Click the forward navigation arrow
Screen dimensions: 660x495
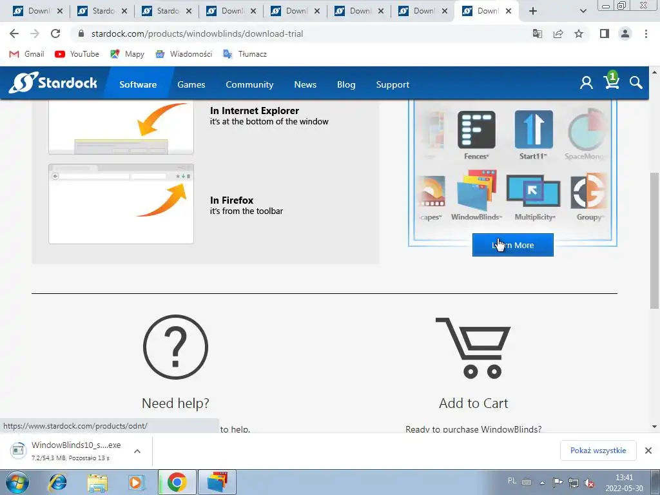[35, 34]
